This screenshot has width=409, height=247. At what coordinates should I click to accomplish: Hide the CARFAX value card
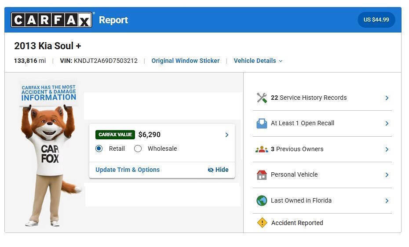[x=218, y=170]
